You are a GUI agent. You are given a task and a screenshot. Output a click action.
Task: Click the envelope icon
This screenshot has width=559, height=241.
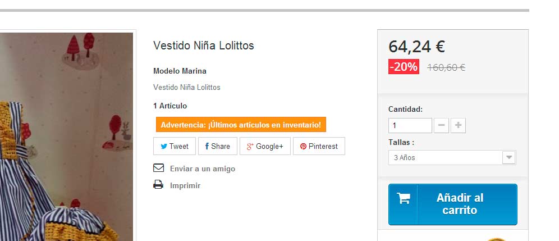pyautogui.click(x=158, y=168)
